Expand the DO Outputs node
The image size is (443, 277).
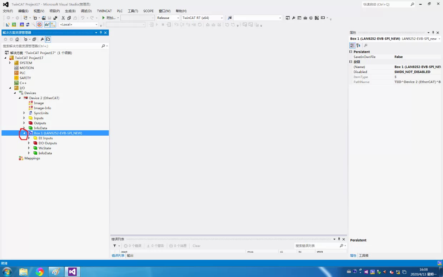click(x=29, y=143)
